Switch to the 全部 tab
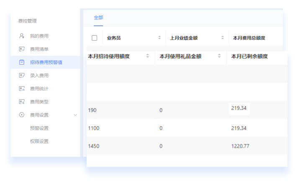The height and width of the screenshot is (182, 298). click(x=98, y=18)
